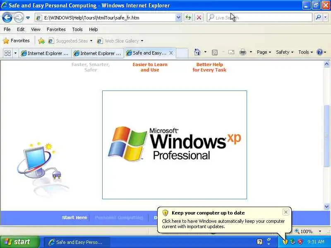Viewport: 331px width, 248px height.
Task: Close the Safe and Easy tab
Action: pos(171,53)
